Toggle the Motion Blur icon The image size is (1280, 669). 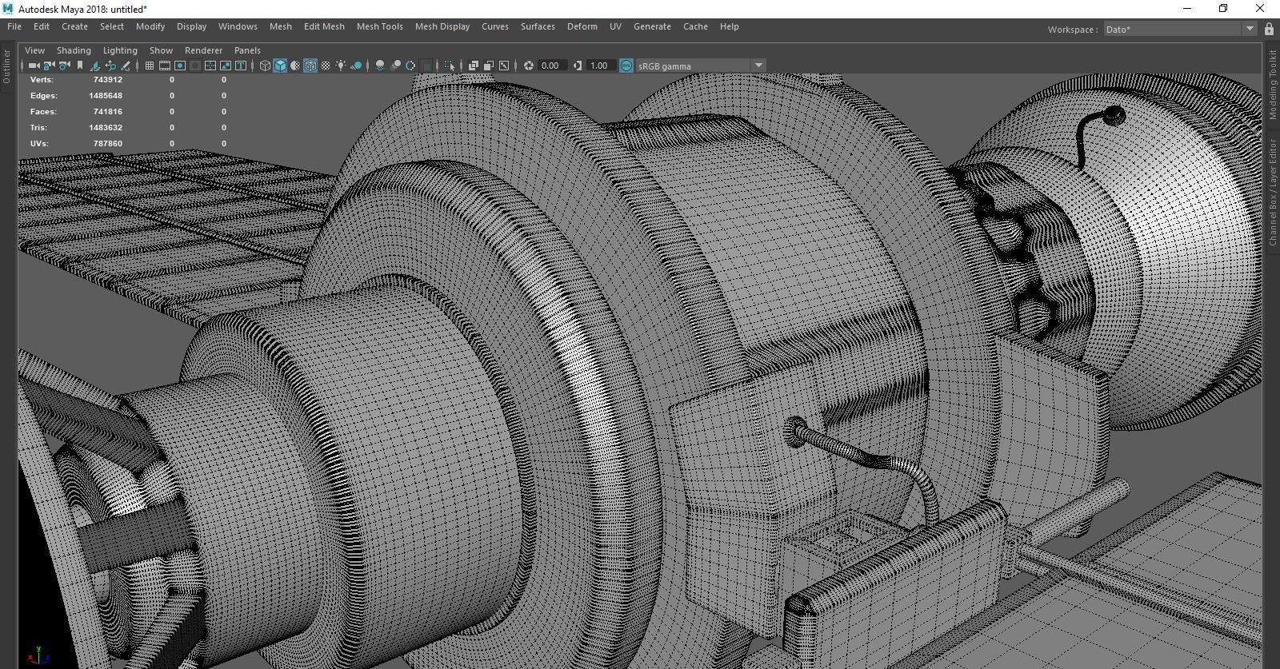[395, 66]
